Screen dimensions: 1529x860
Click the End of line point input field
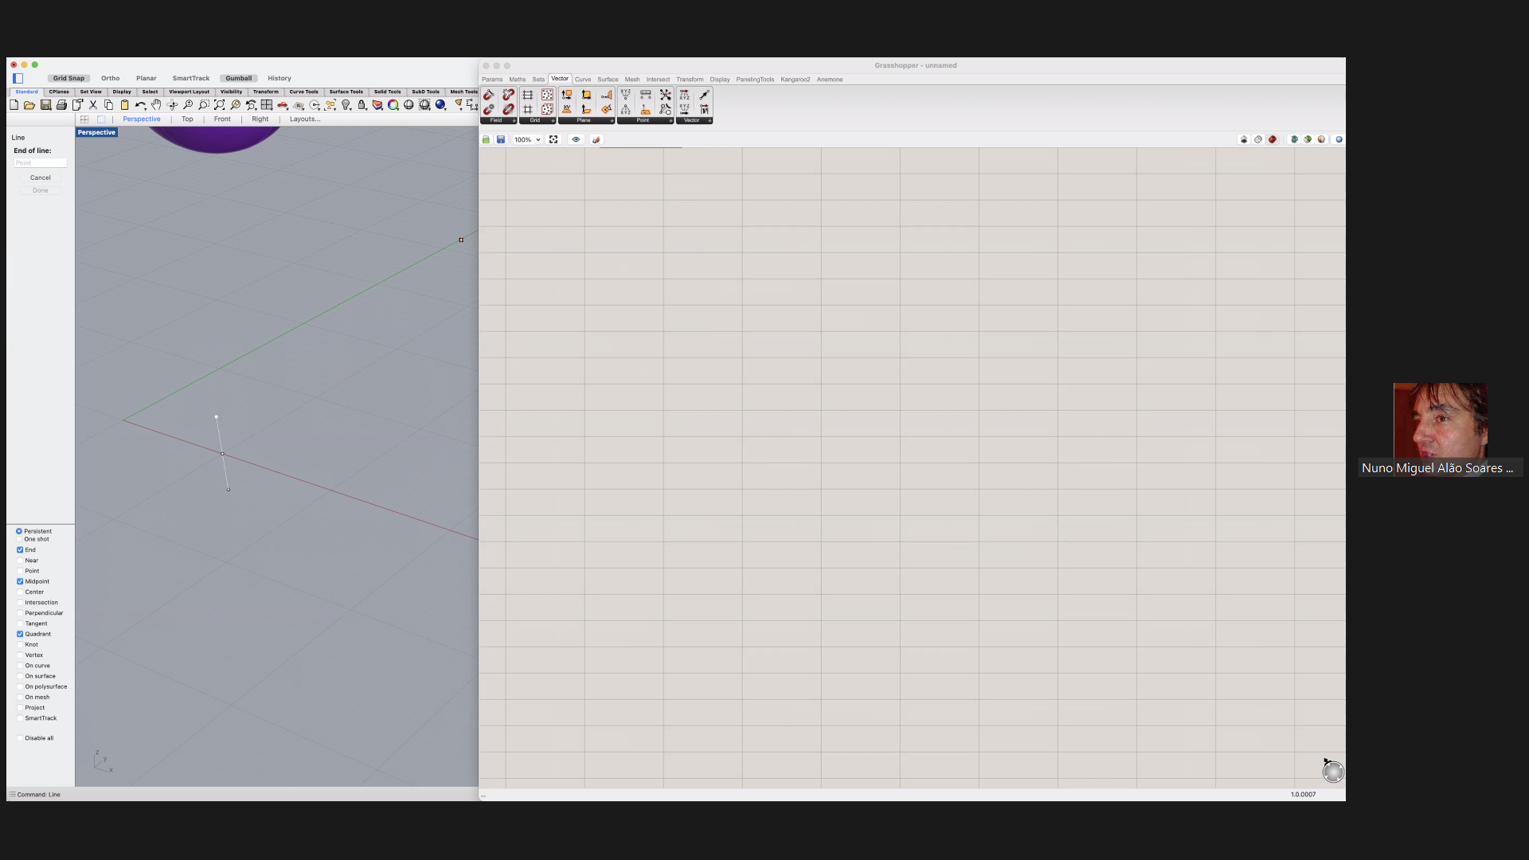[41, 162]
